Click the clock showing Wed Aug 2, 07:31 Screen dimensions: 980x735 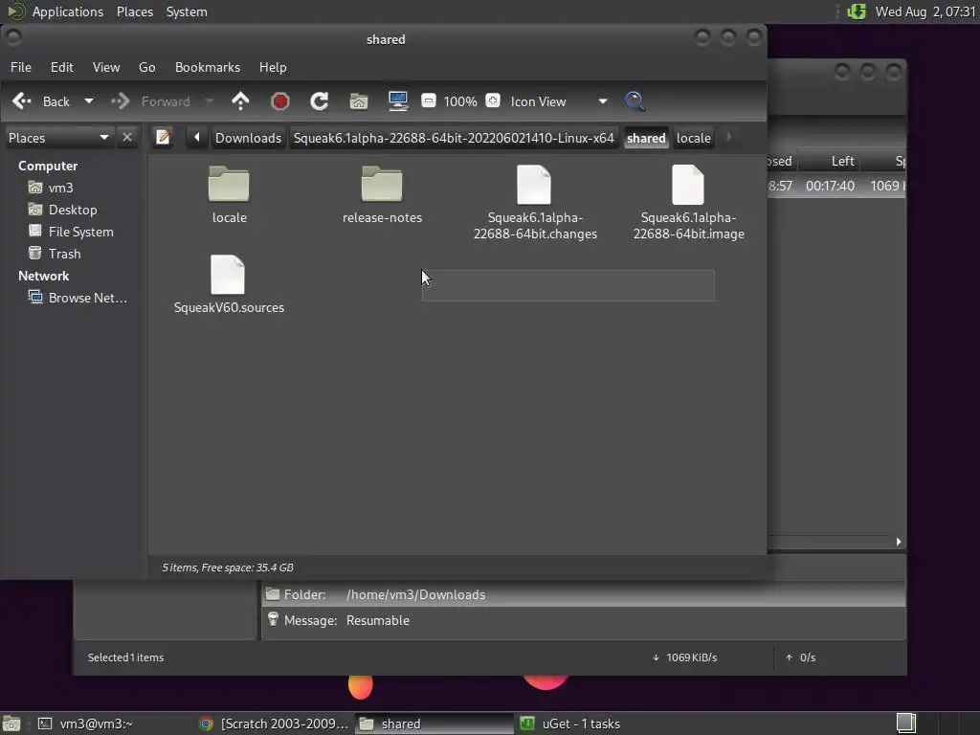pyautogui.click(x=925, y=11)
